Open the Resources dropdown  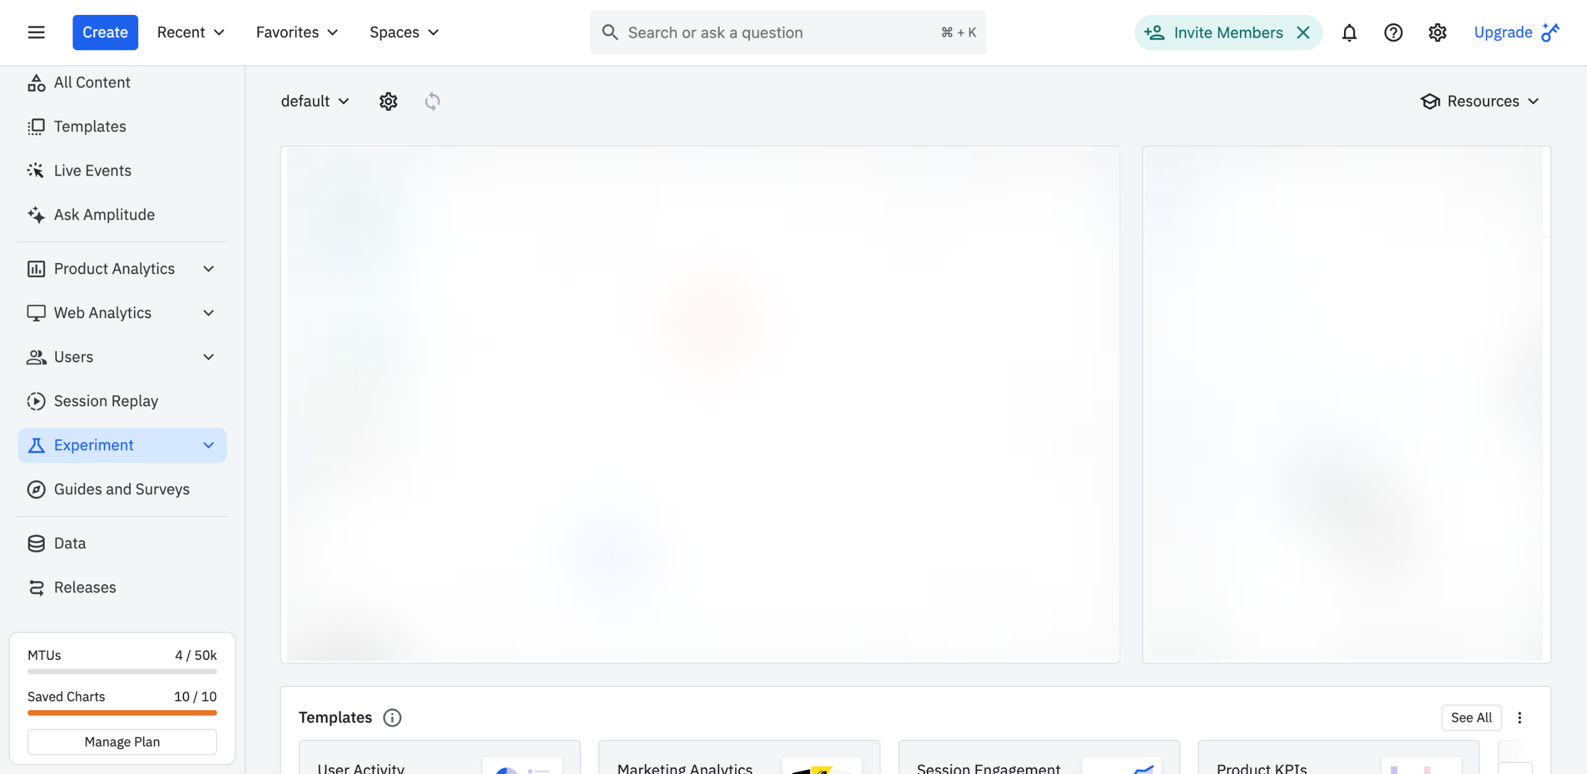pyautogui.click(x=1480, y=101)
